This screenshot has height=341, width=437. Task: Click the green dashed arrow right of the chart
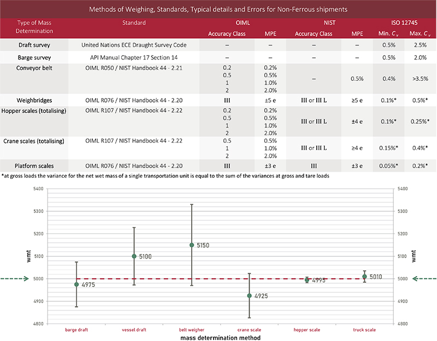(426, 279)
